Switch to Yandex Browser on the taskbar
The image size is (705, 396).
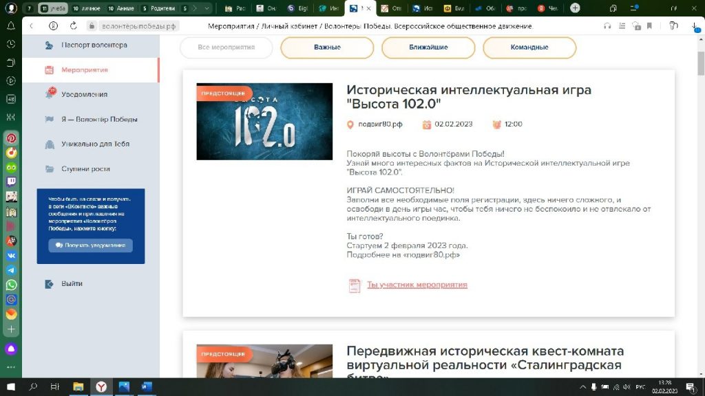(x=101, y=386)
